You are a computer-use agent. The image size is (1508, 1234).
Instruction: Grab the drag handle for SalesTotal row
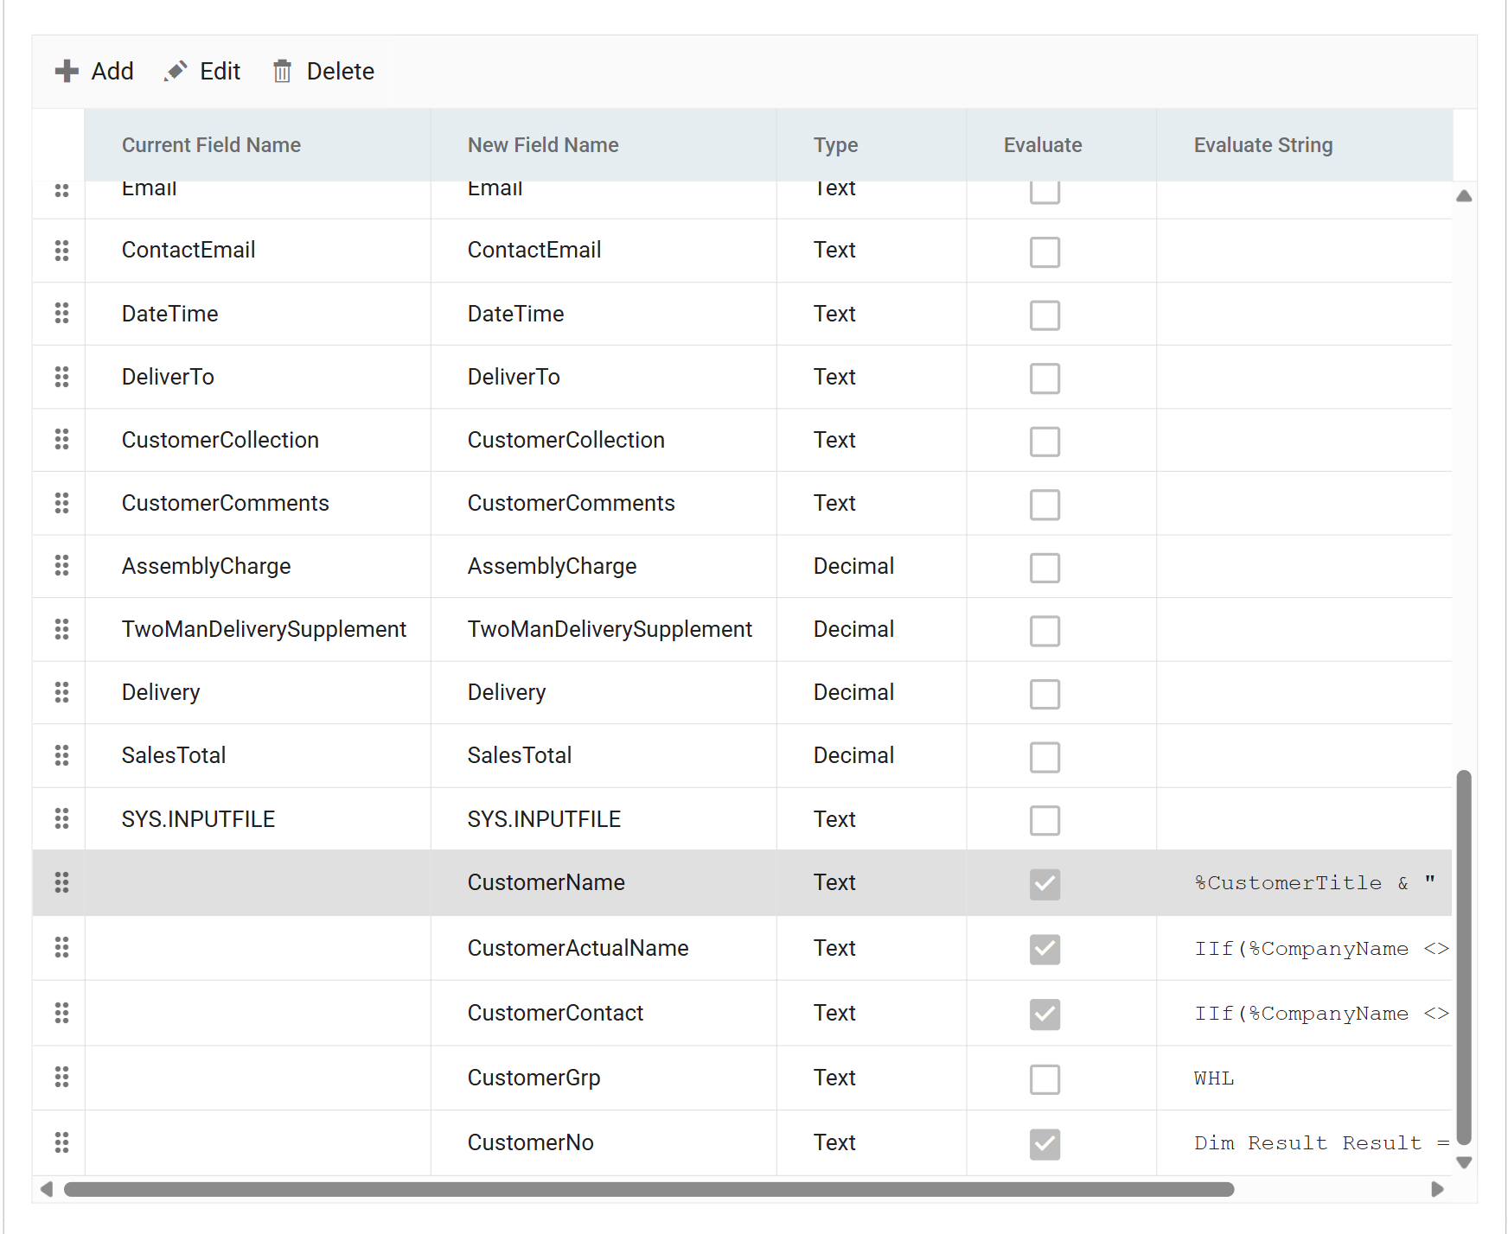[61, 755]
